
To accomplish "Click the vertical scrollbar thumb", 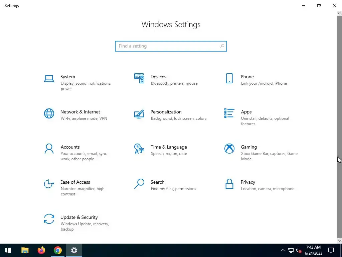I will point(339,127).
